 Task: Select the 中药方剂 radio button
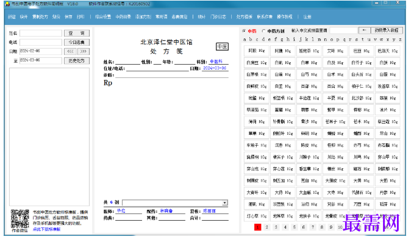click(x=263, y=31)
